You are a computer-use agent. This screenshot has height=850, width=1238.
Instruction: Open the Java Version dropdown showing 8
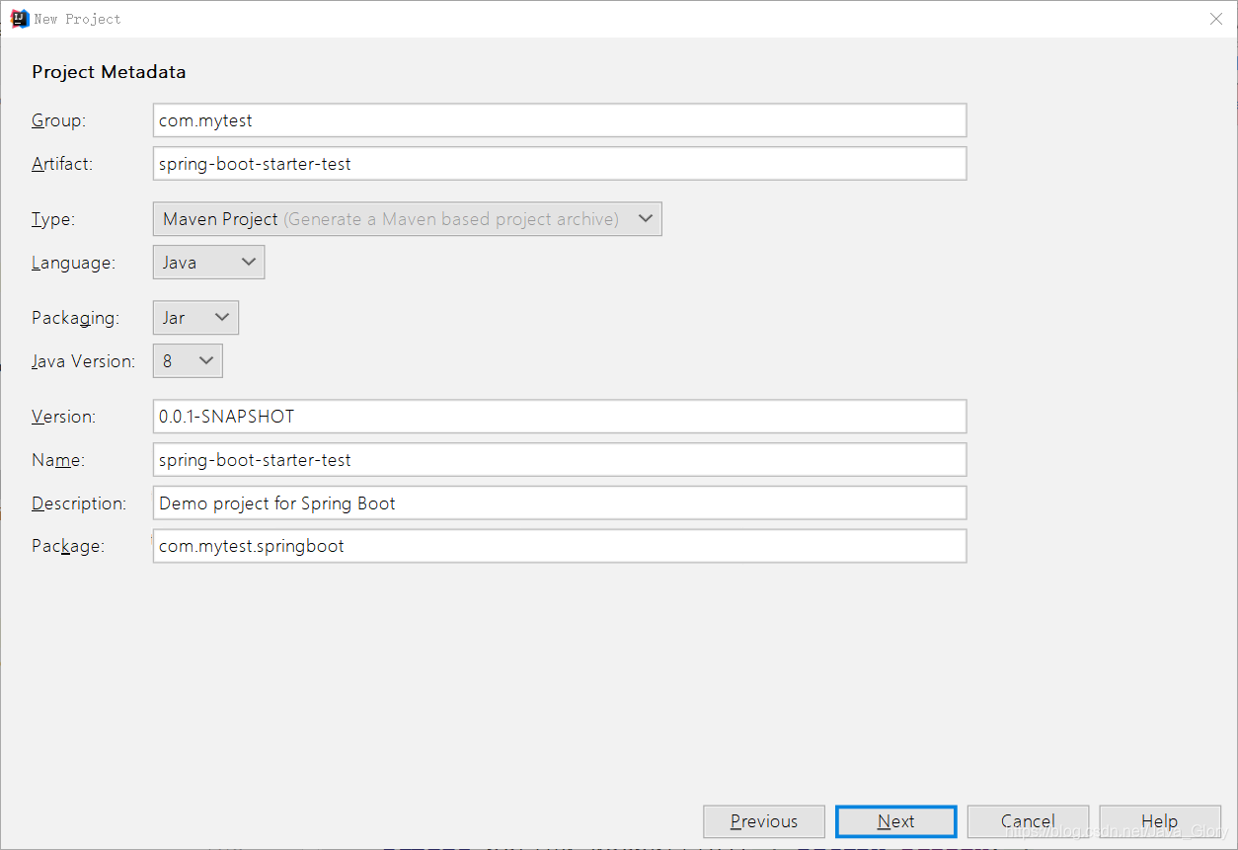[x=188, y=361]
